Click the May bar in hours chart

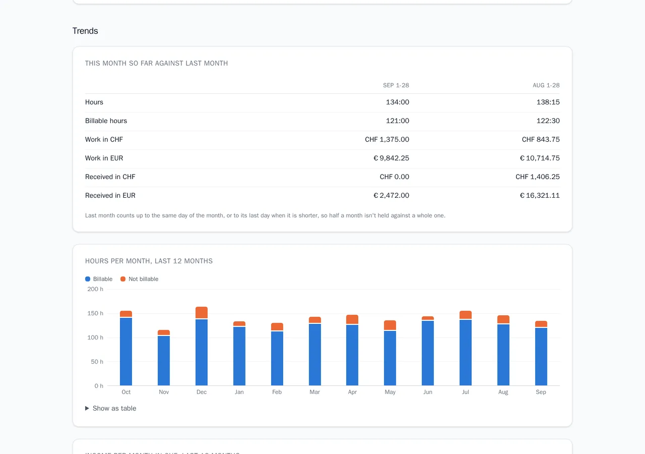(x=390, y=353)
